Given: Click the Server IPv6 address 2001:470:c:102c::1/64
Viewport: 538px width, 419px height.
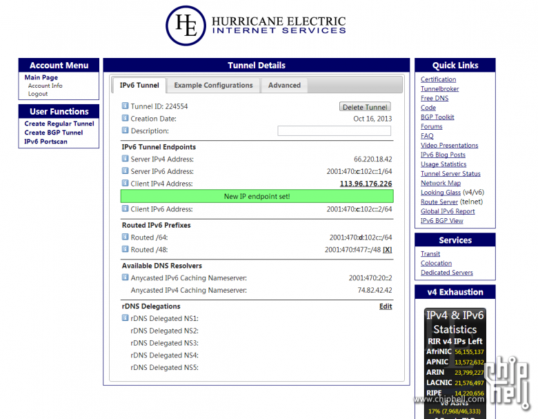Looking at the screenshot, I should pos(359,171).
